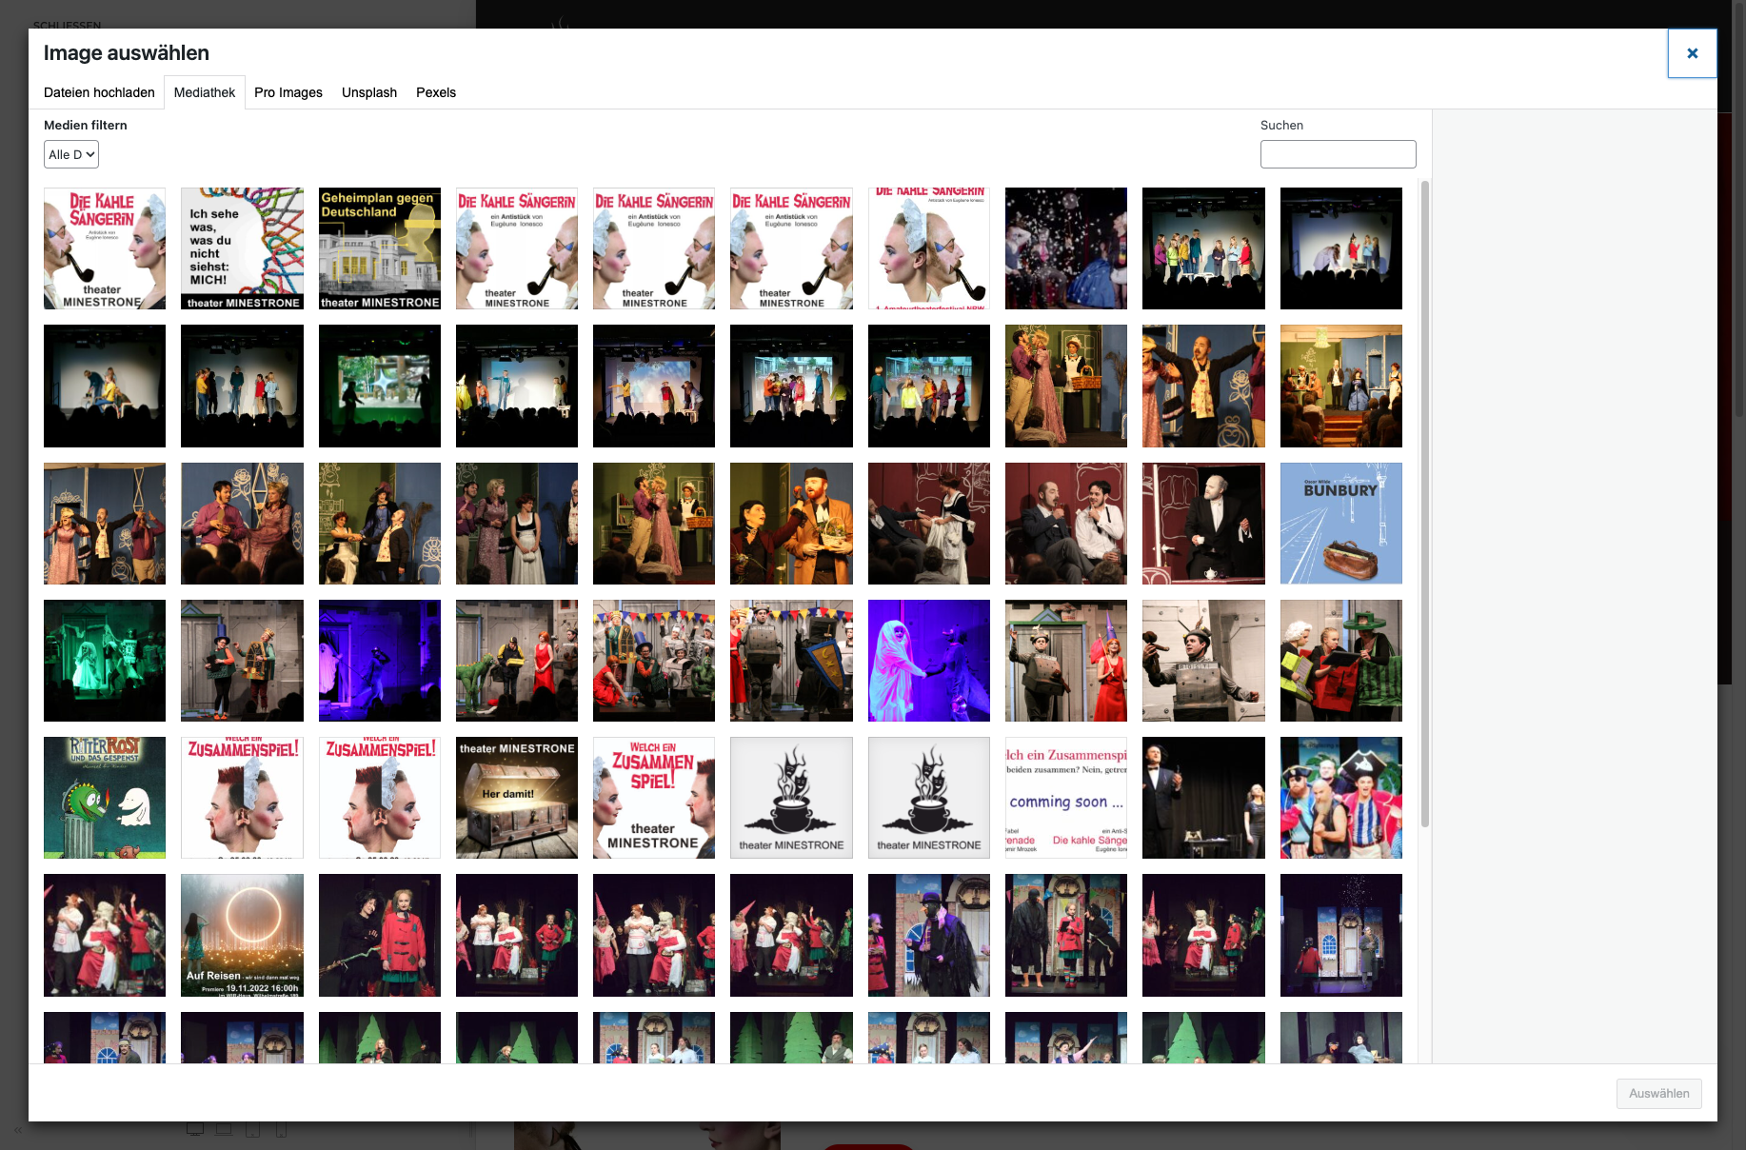The image size is (1746, 1150).
Task: Select the Ritter Rost poster thumbnail
Action: (105, 797)
